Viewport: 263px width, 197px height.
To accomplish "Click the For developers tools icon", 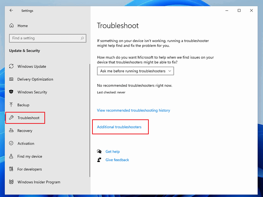I will pyautogui.click(x=11, y=169).
